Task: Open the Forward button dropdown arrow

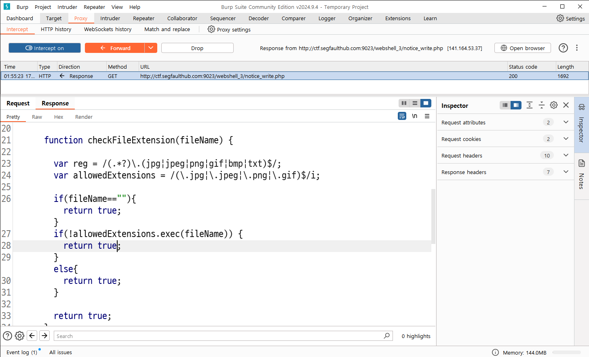Action: pos(151,48)
